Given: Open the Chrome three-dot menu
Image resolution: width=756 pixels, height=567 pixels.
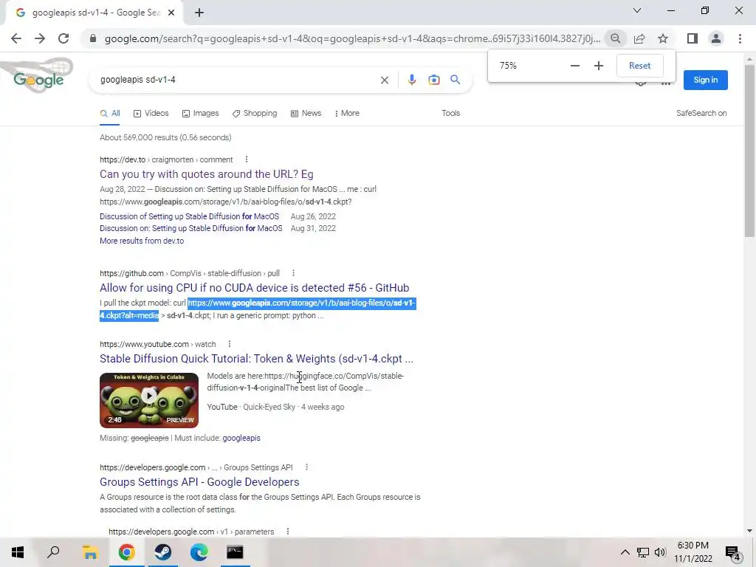Looking at the screenshot, I should 740,38.
